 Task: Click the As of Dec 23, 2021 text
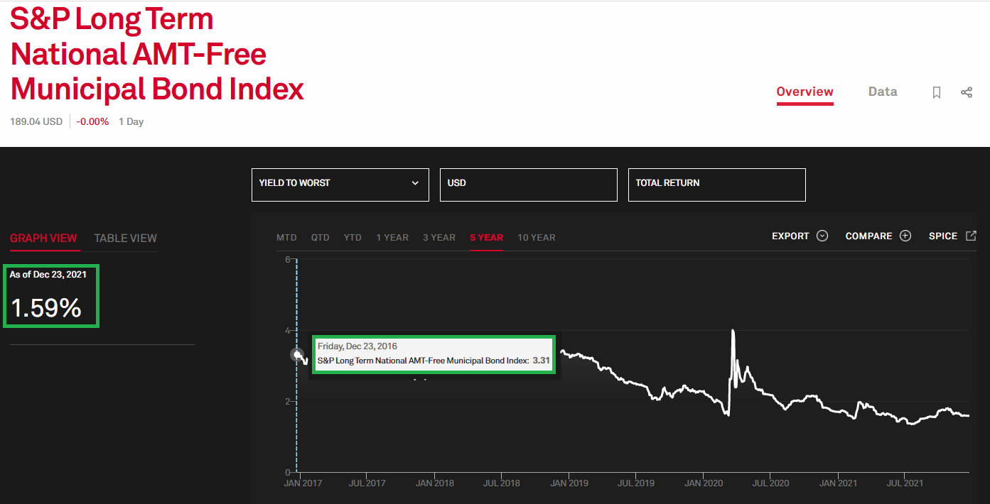tap(48, 274)
